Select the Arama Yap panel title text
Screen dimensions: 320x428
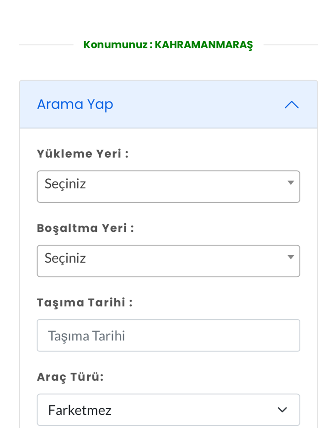[75, 104]
